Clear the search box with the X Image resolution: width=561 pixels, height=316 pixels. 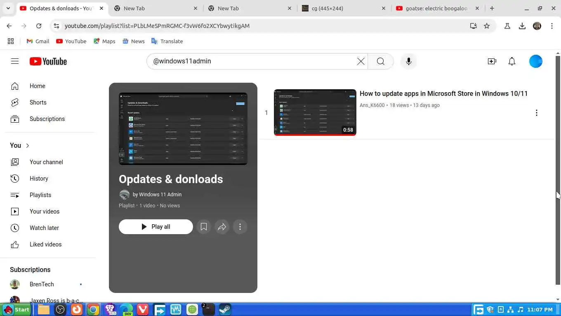(x=361, y=61)
